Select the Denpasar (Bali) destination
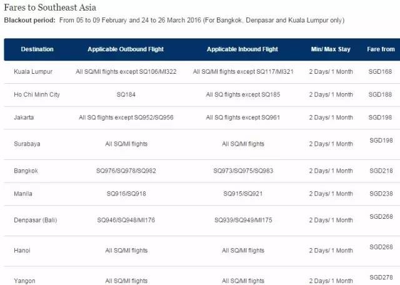Viewport: 400px width, 285px height. (x=36, y=220)
